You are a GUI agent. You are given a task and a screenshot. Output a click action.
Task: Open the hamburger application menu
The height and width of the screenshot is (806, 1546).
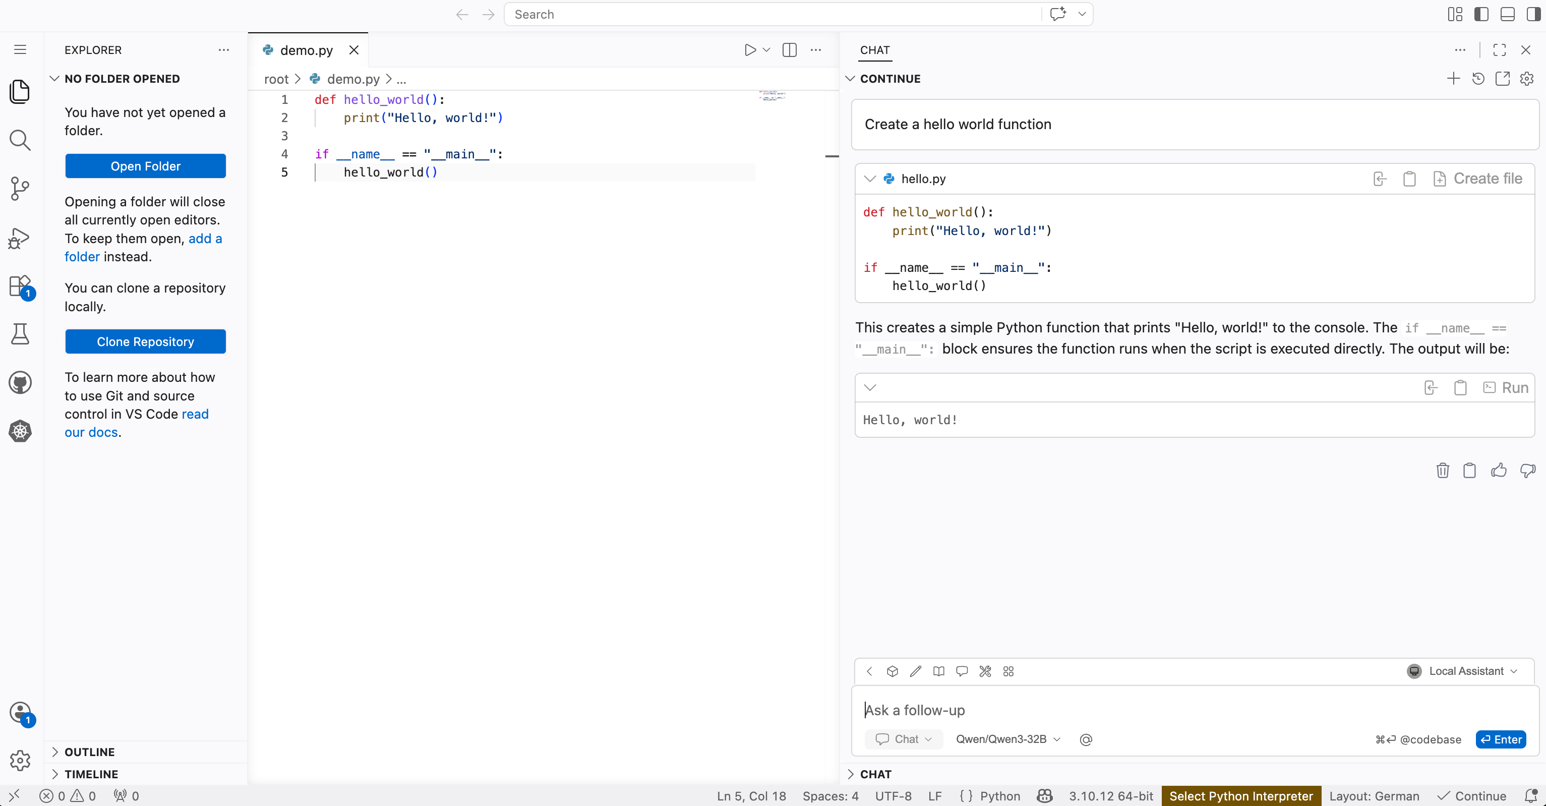(20, 50)
